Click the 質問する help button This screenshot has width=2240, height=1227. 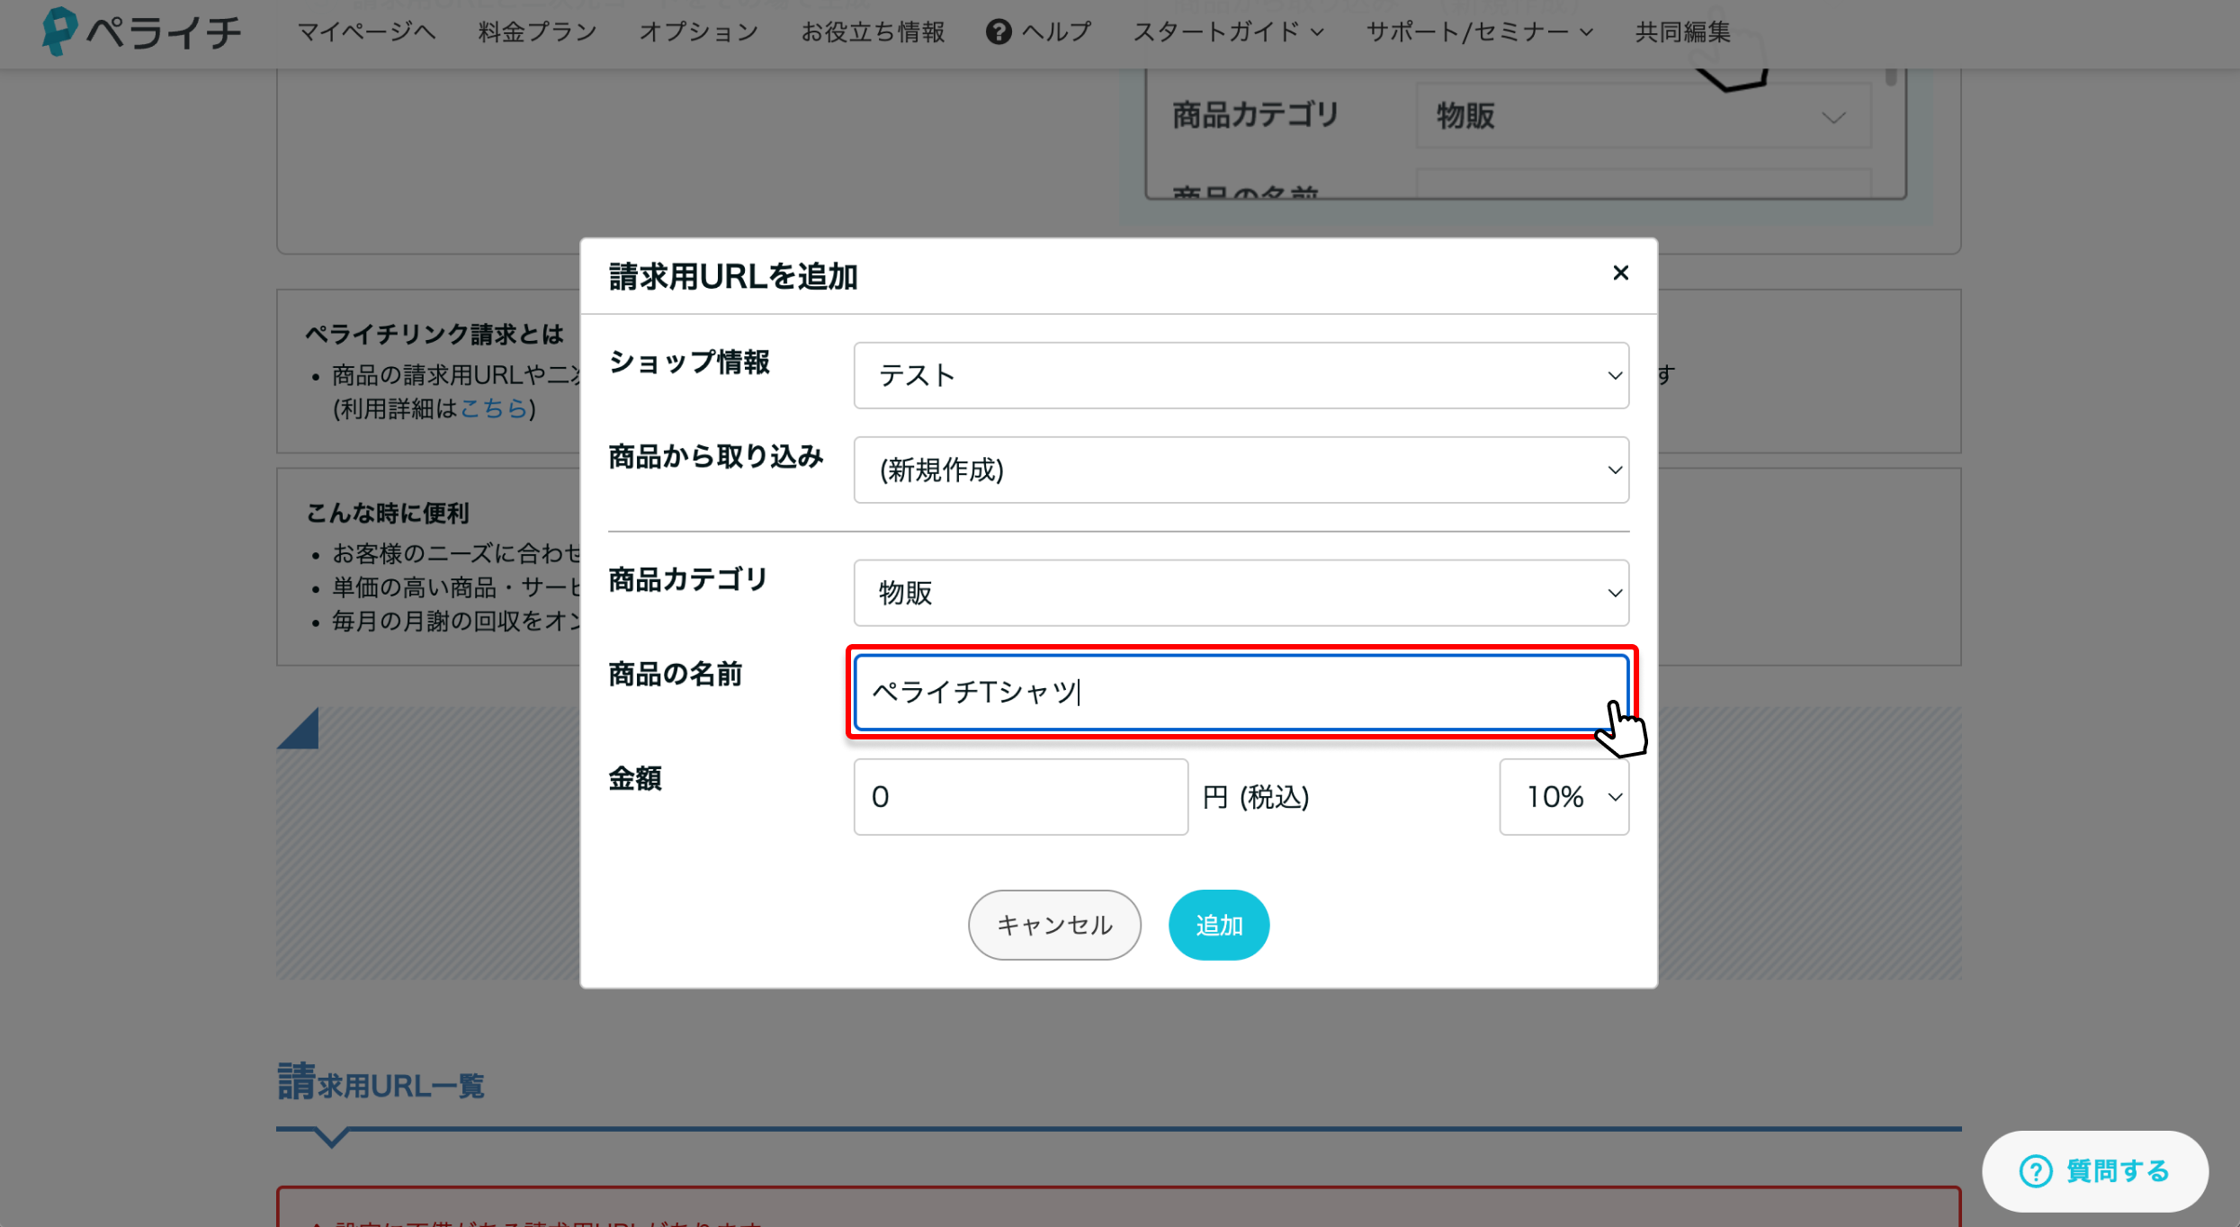coord(2094,1170)
